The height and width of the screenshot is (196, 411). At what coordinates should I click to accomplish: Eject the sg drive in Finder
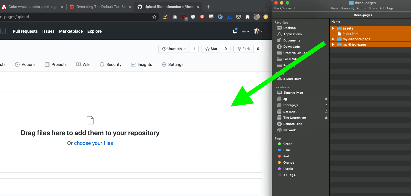point(326,99)
